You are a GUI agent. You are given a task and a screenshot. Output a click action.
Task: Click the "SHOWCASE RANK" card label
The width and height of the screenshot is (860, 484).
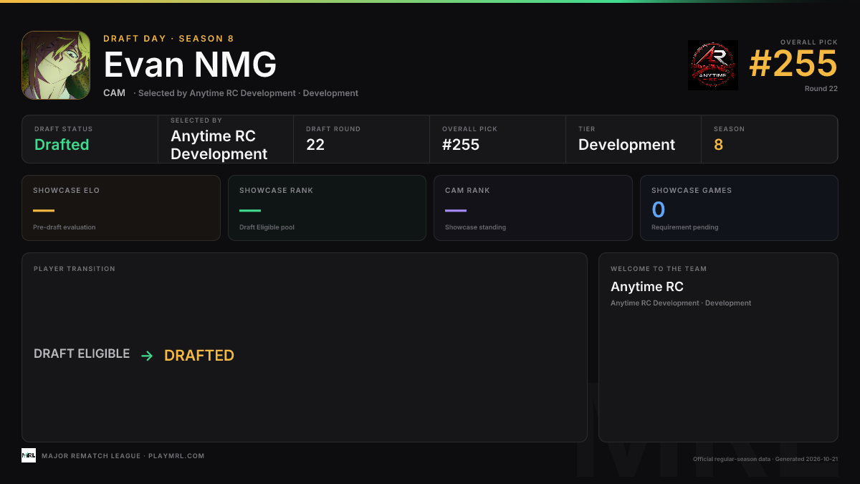277,191
